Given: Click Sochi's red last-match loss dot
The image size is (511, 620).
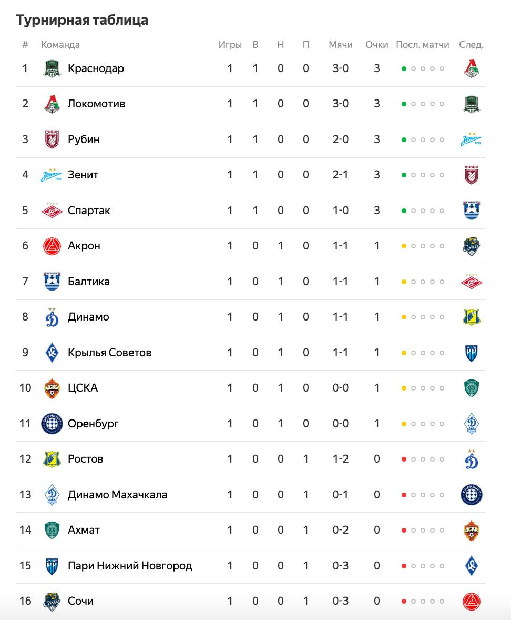Looking at the screenshot, I should pos(404,602).
